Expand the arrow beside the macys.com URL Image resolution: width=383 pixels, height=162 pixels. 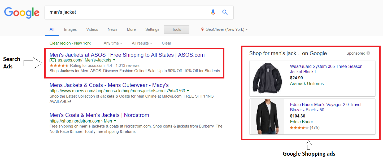click(188, 91)
